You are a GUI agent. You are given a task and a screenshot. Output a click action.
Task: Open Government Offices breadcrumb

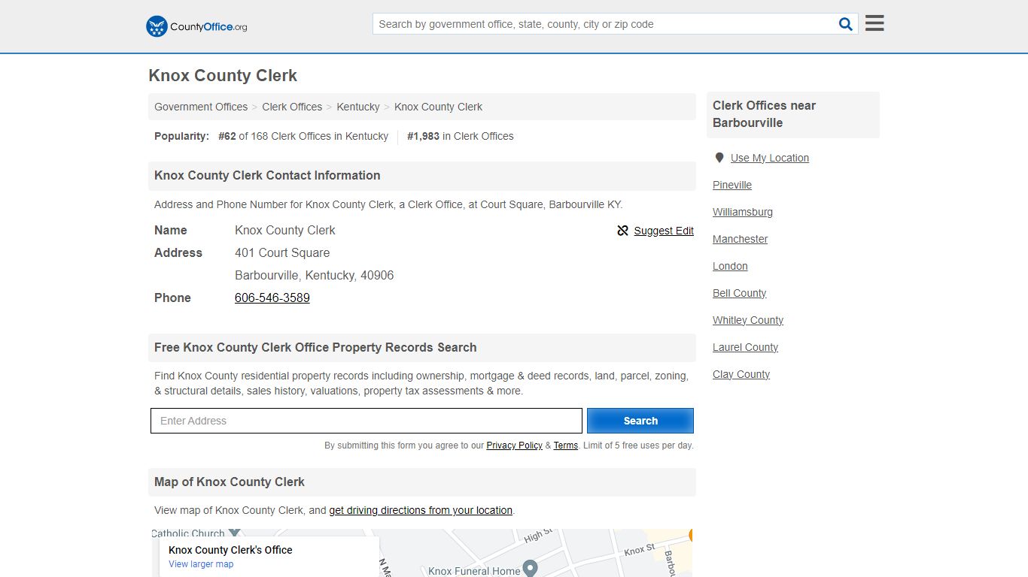pyautogui.click(x=201, y=107)
